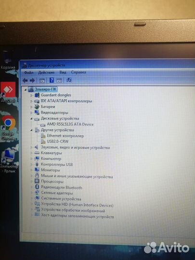Select the Радиомодули Bluetooth label
Viewport: 195px width, 260px height.
(62, 188)
